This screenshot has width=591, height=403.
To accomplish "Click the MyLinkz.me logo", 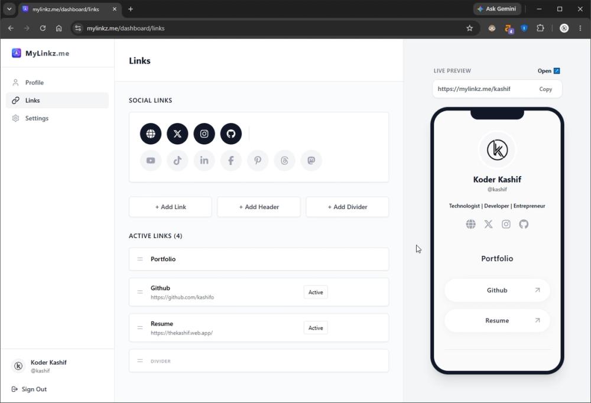I will click(x=40, y=53).
